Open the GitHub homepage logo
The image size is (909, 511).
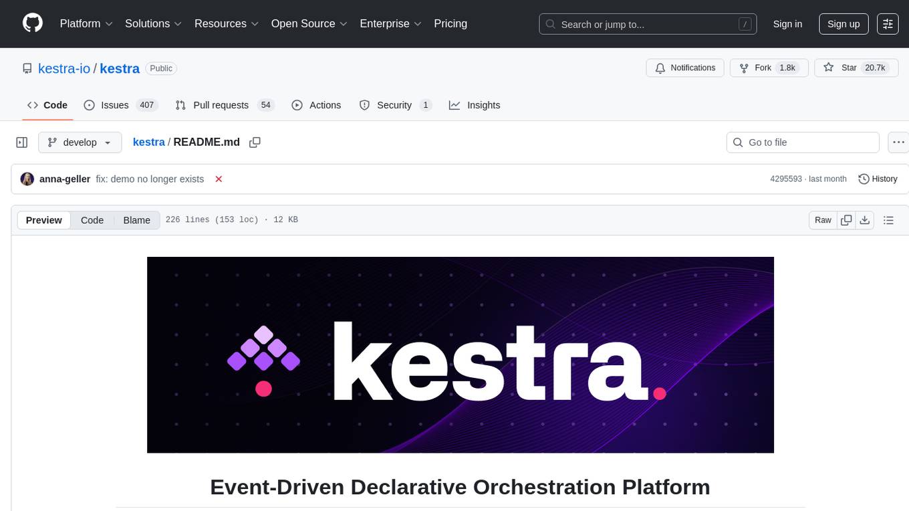click(33, 23)
